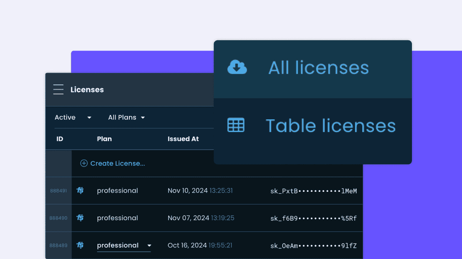Sort by the Plan column header

[104, 139]
